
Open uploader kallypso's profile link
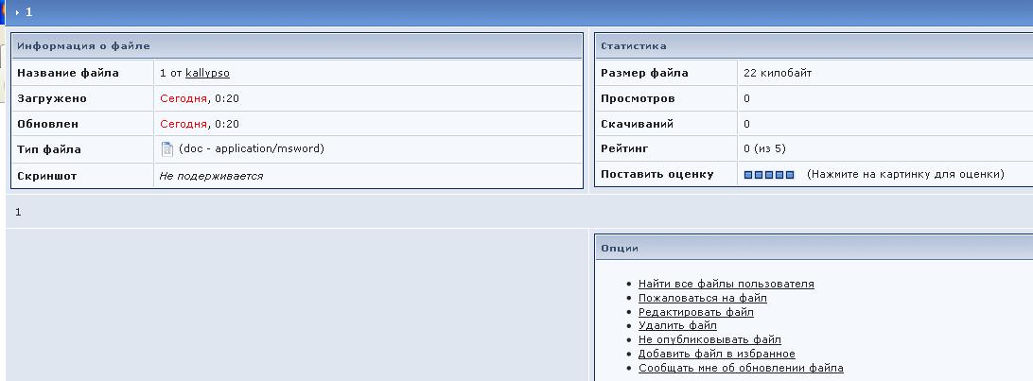207,73
